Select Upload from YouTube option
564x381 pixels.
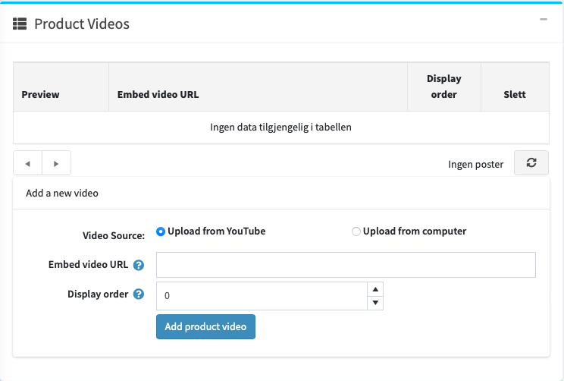[x=161, y=231]
